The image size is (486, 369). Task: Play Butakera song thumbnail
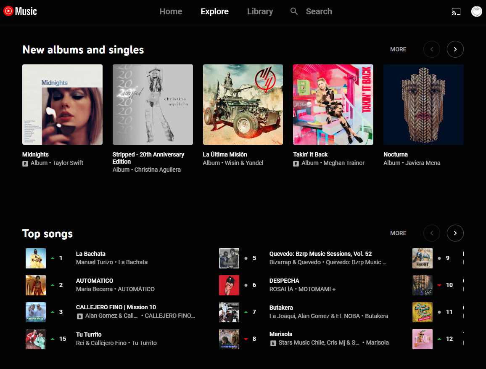click(229, 312)
